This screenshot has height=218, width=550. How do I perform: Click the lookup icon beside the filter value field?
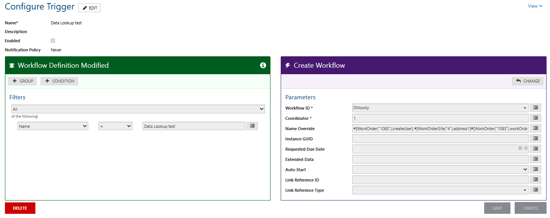[252, 126]
